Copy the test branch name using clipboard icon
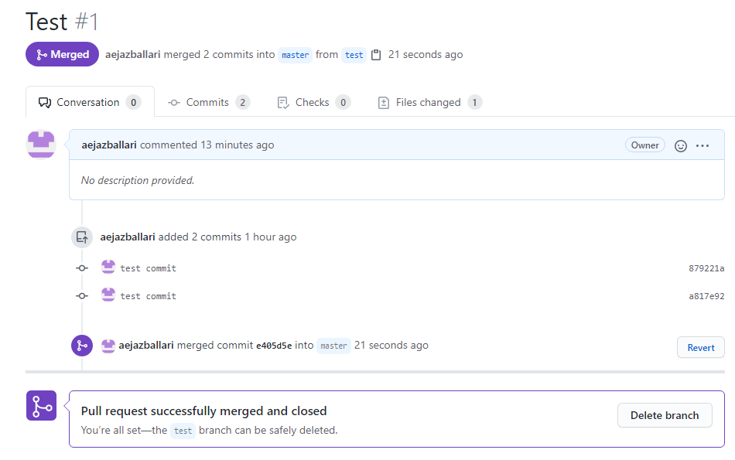 point(376,55)
